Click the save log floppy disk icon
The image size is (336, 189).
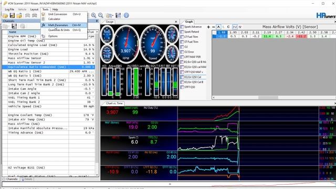(x=12, y=15)
